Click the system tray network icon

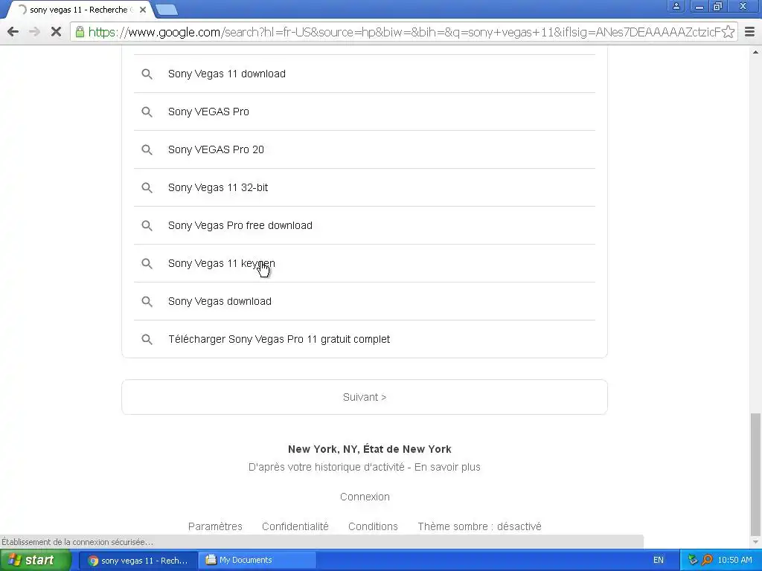[693, 561]
